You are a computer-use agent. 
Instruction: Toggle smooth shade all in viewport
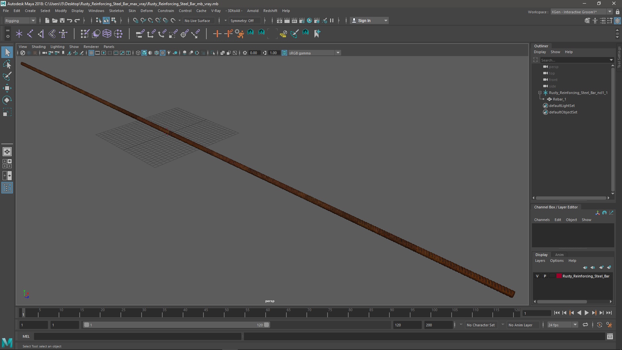[x=144, y=53]
